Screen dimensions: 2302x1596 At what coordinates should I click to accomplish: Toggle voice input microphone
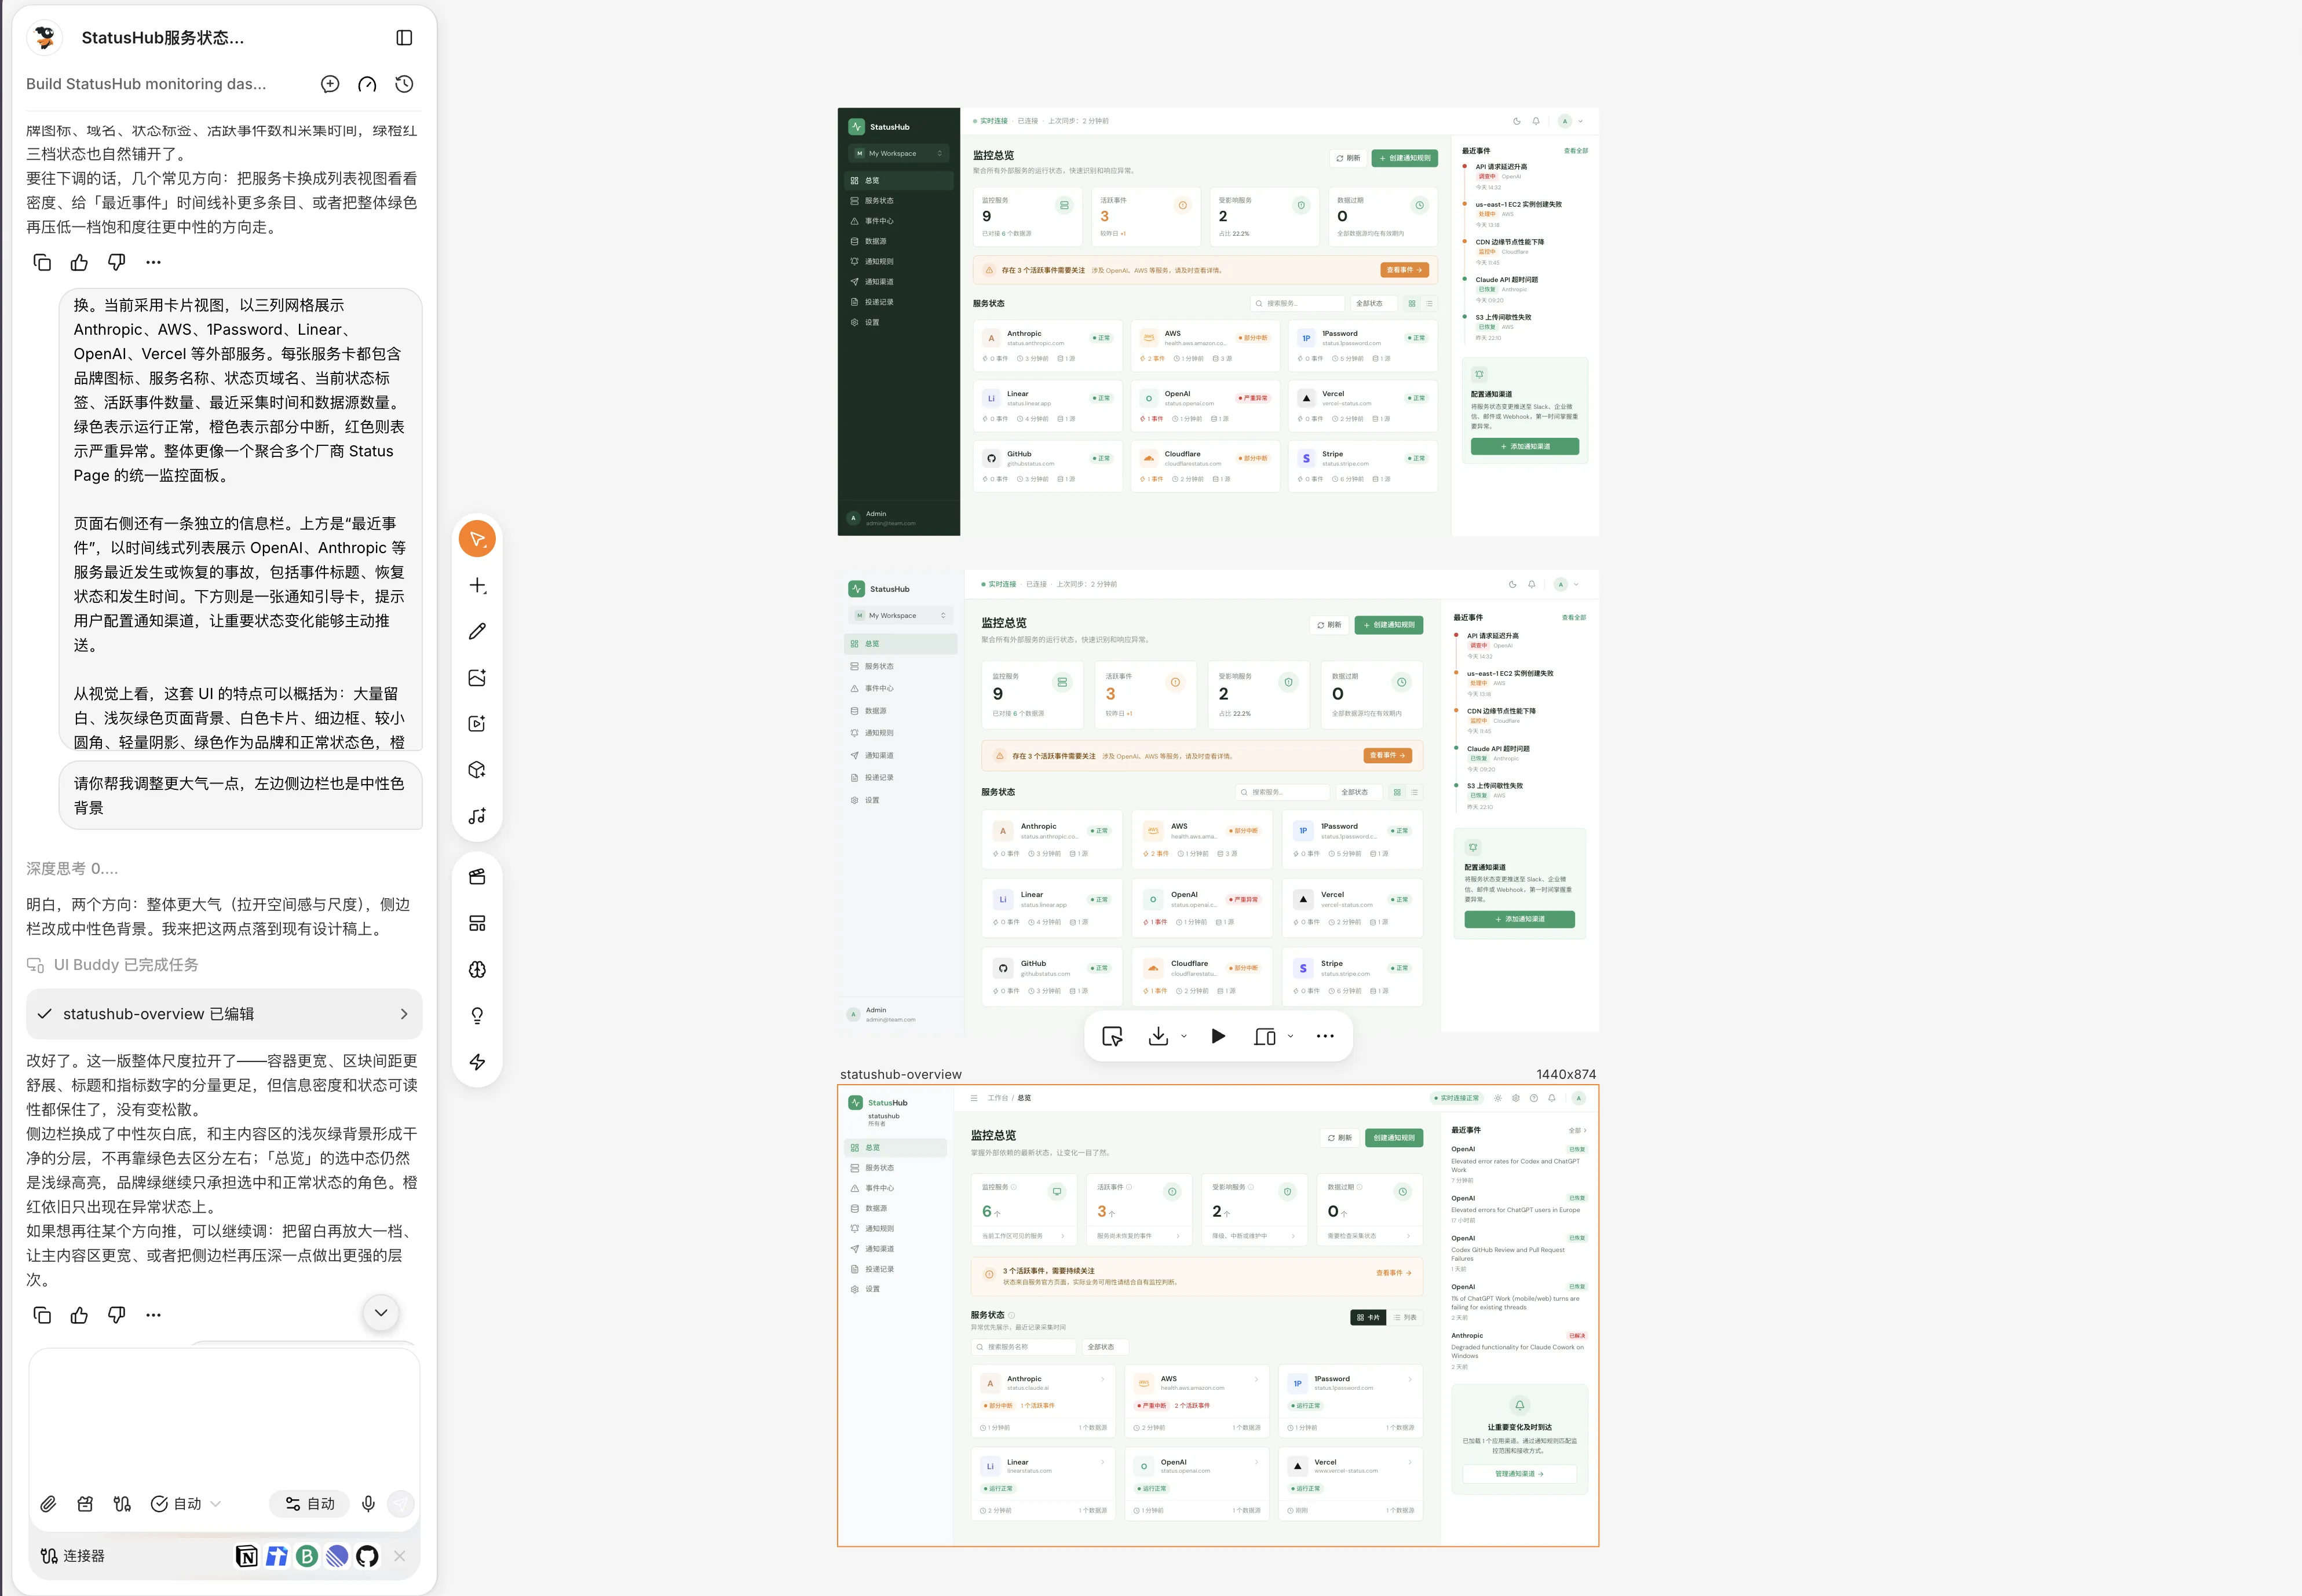[x=368, y=1504]
